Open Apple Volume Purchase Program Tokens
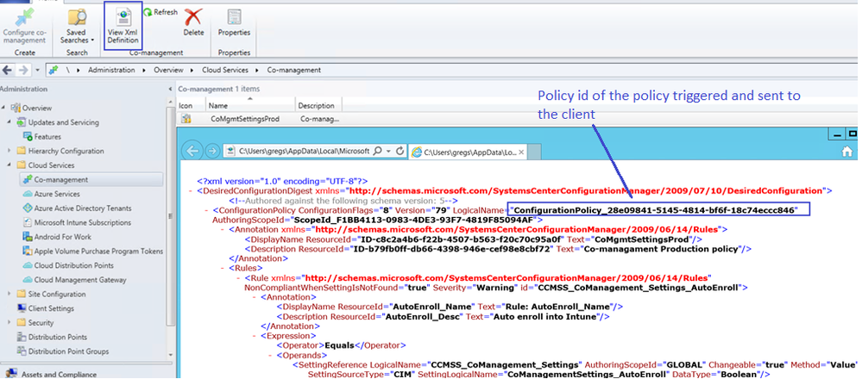The width and height of the screenshot is (862, 385). pos(98,251)
